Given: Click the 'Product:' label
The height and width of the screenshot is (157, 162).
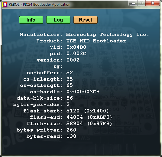Looking at the screenshot, I should [x=49, y=41].
